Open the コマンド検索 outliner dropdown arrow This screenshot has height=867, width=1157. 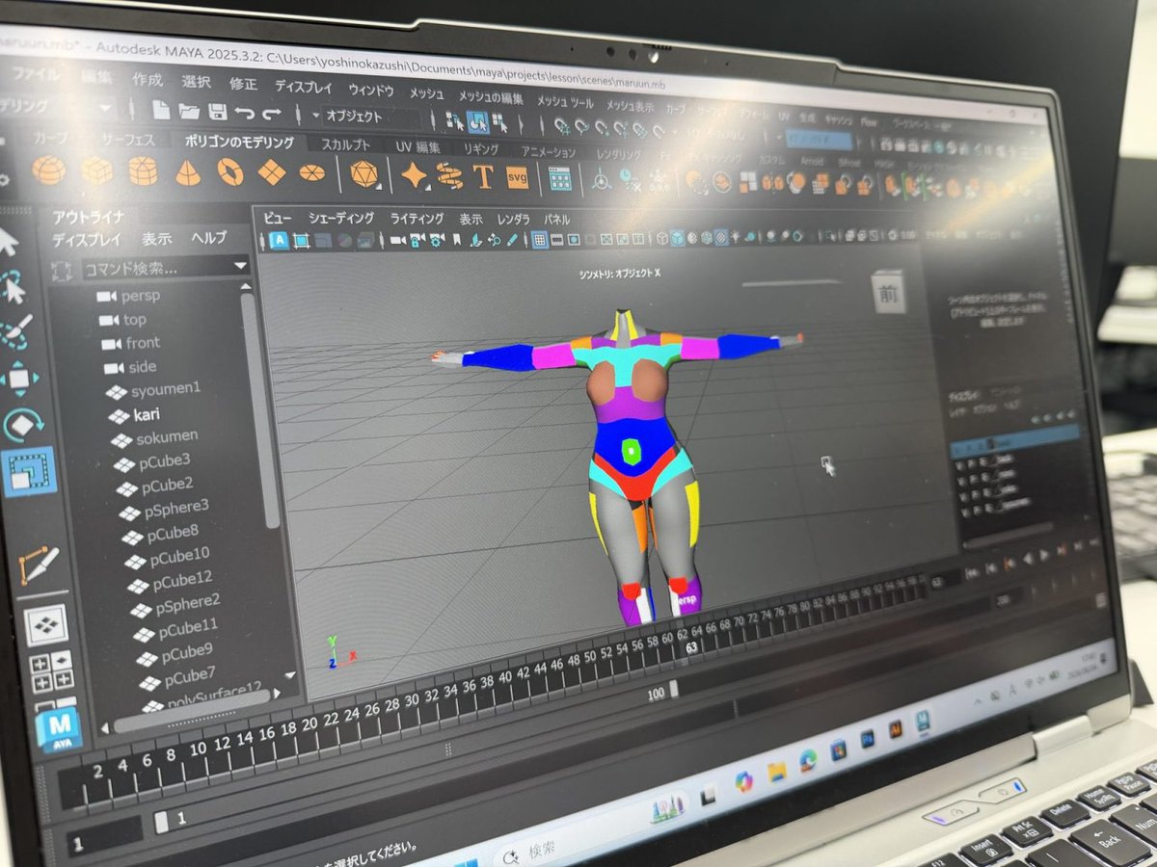click(x=240, y=266)
